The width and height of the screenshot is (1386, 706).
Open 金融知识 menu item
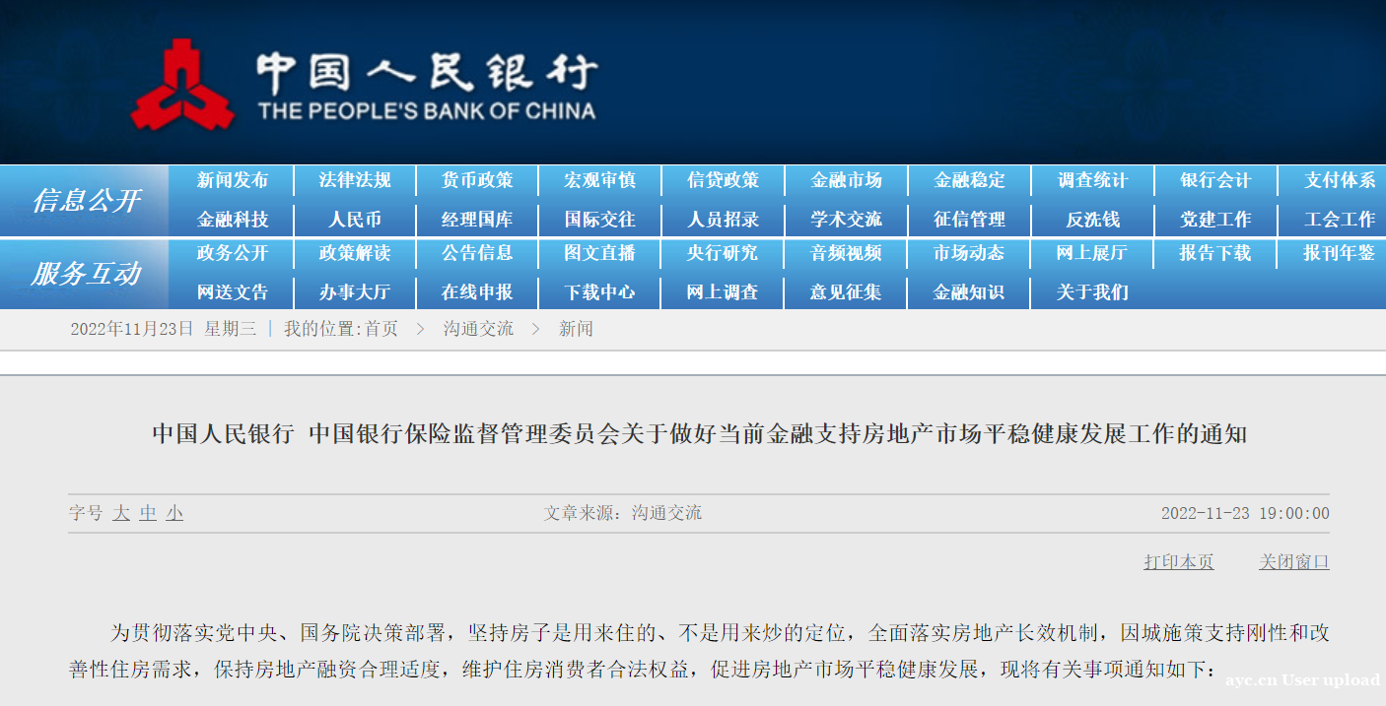point(970,292)
